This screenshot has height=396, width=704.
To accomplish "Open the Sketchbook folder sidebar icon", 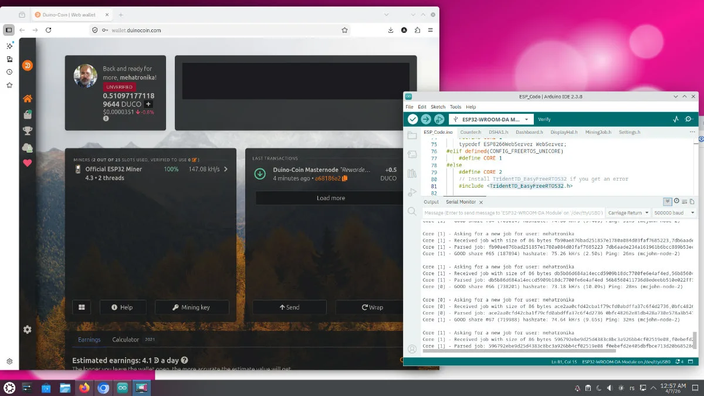I will (412, 136).
